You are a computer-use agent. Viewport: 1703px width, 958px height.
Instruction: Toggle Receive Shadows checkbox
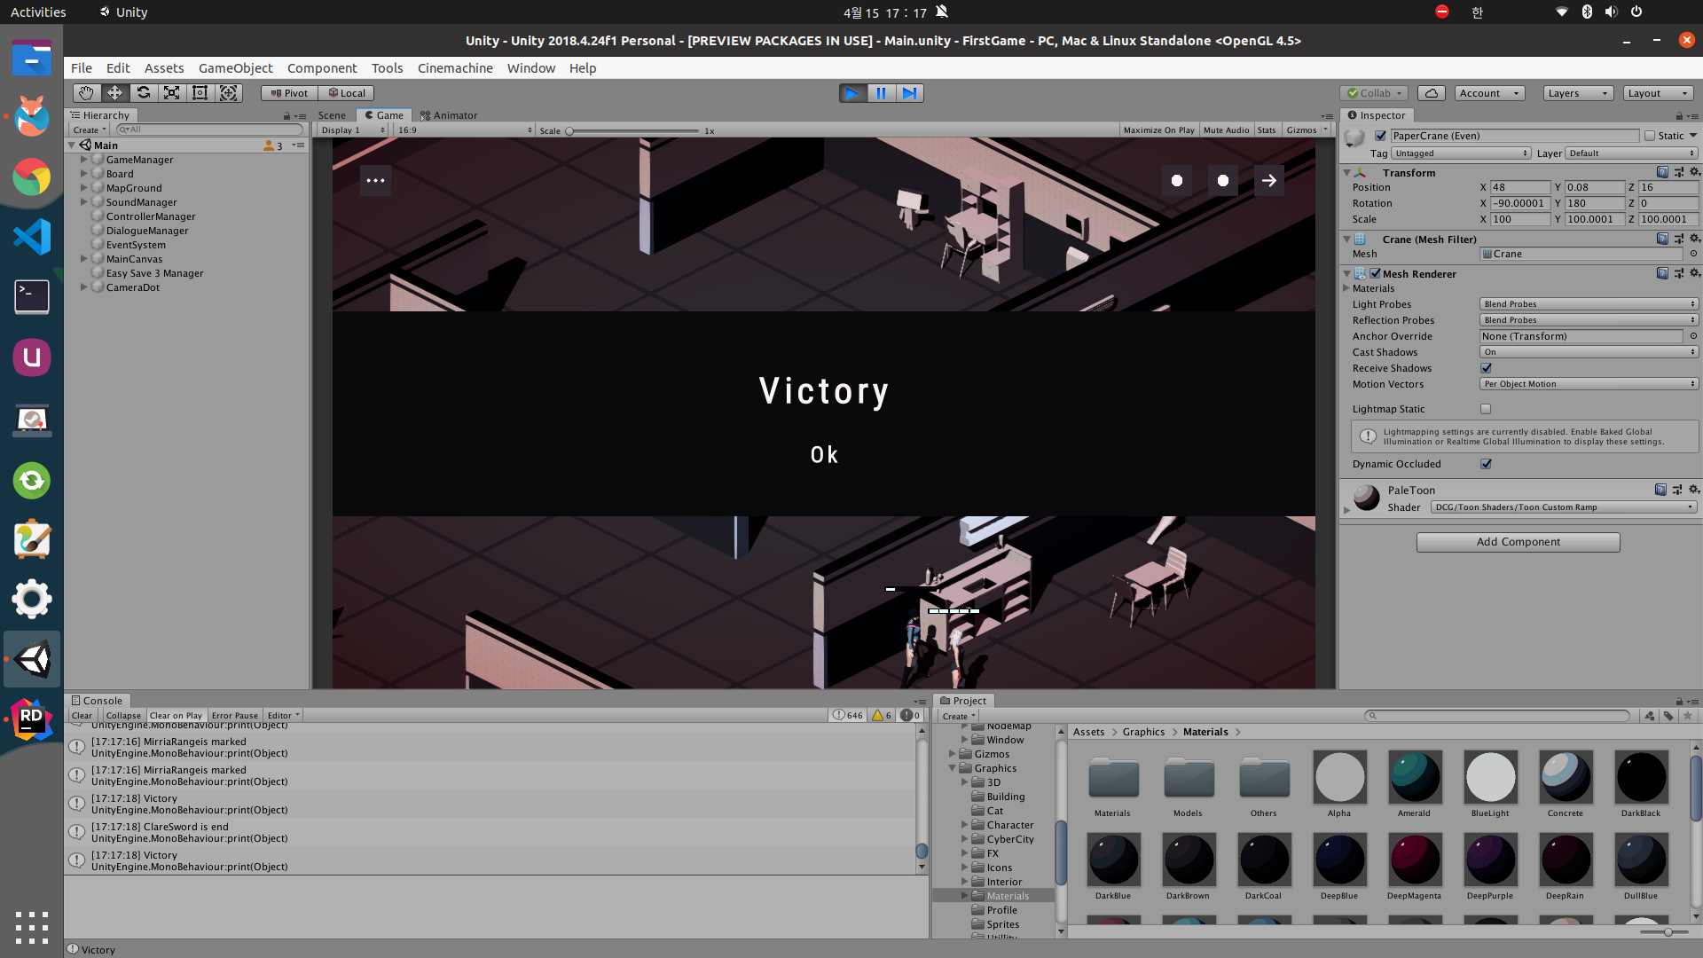point(1486,368)
